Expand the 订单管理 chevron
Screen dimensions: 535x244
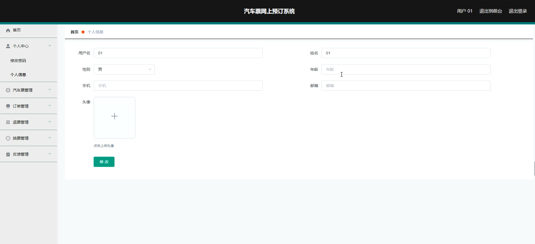(50, 105)
